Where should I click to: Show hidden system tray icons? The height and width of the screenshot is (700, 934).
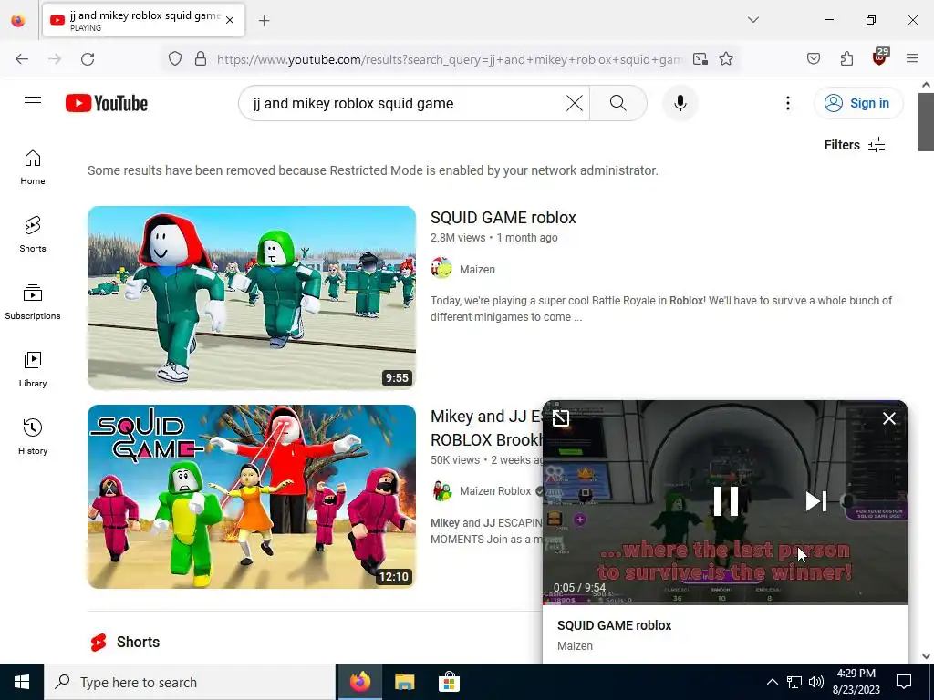click(x=772, y=682)
